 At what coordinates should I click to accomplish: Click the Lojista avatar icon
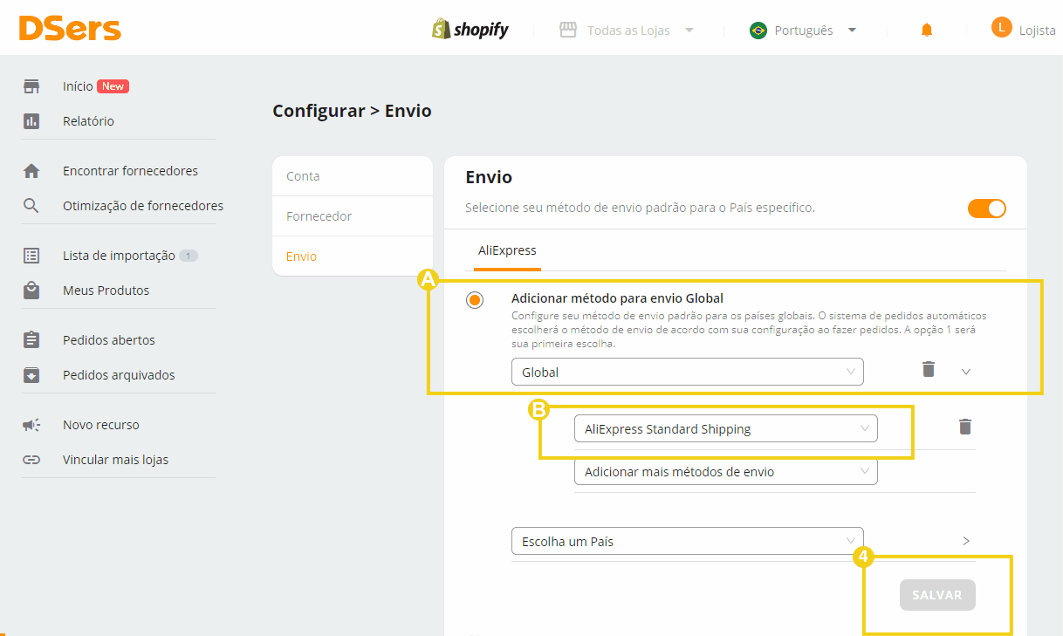click(x=1001, y=28)
